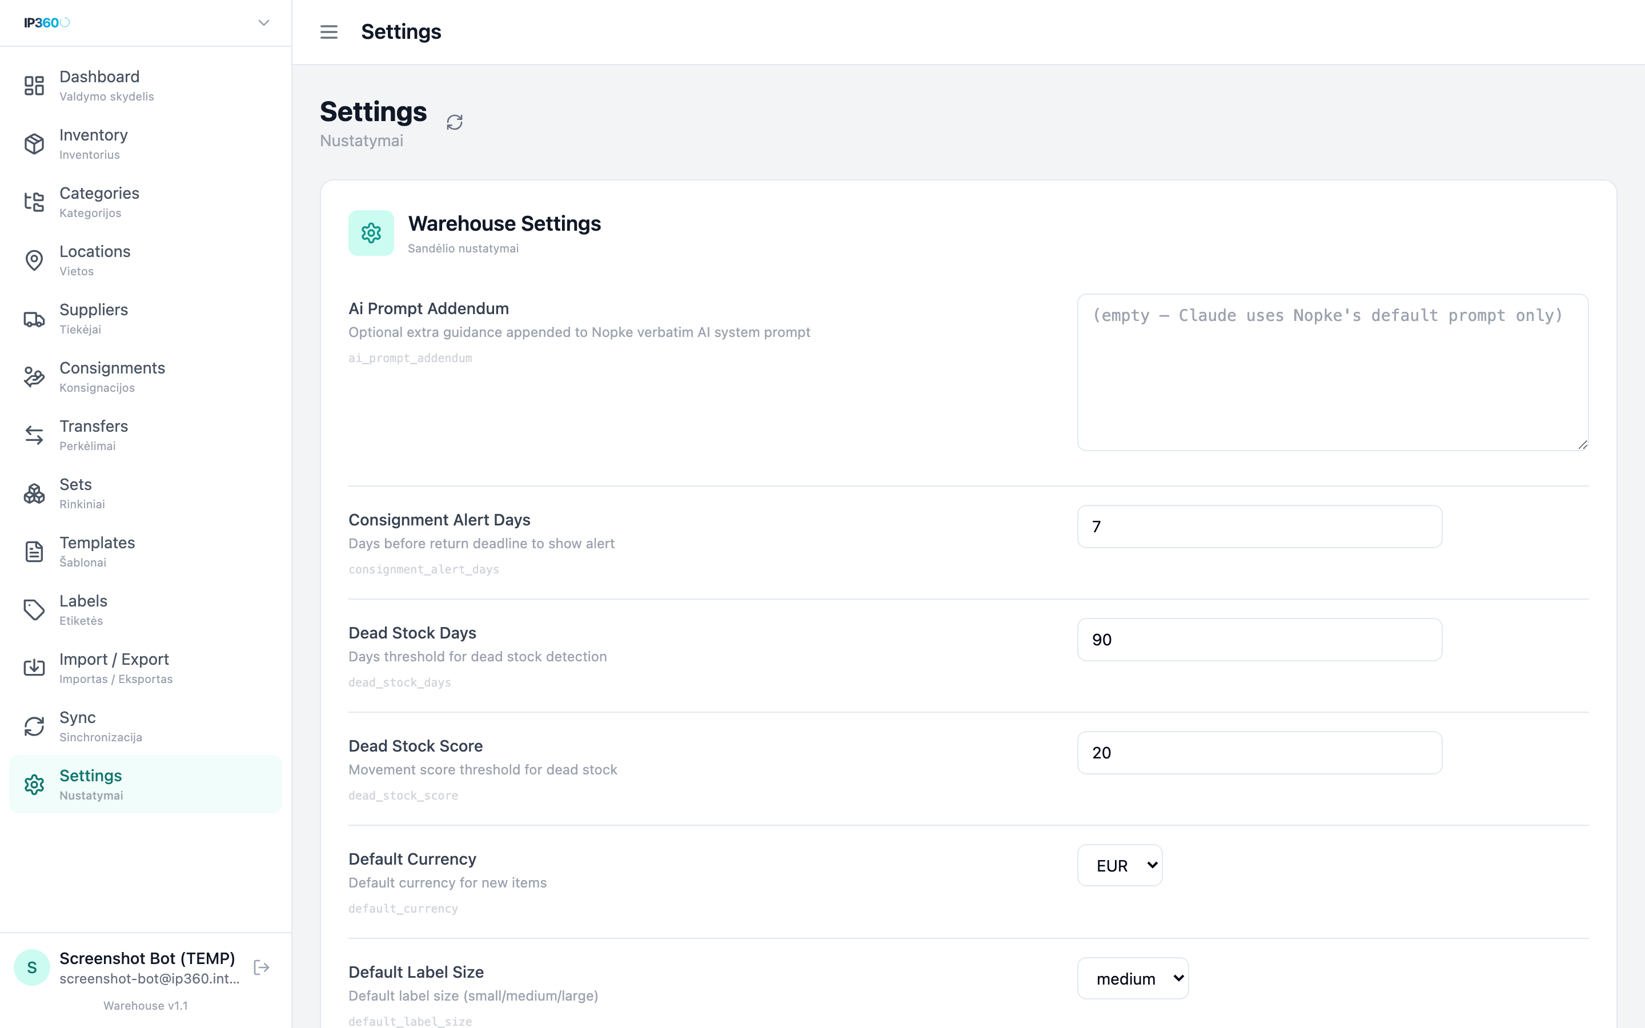The width and height of the screenshot is (1645, 1028).
Task: Click the Warehouse Settings heading
Action: tap(504, 224)
